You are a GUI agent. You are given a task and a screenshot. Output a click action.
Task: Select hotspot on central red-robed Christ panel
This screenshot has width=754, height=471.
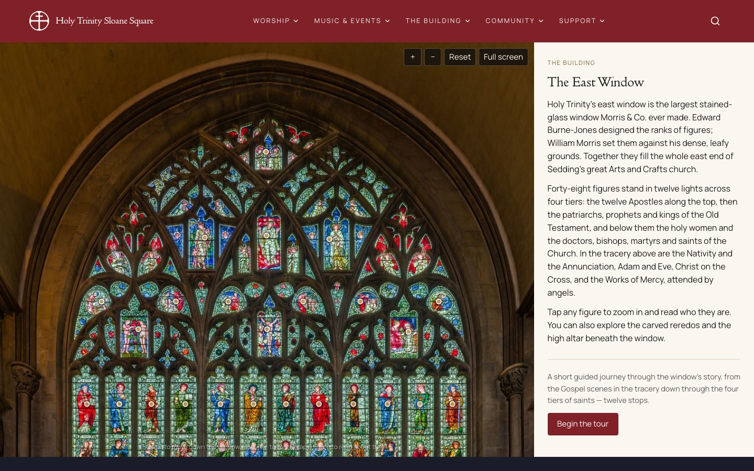coord(267,236)
